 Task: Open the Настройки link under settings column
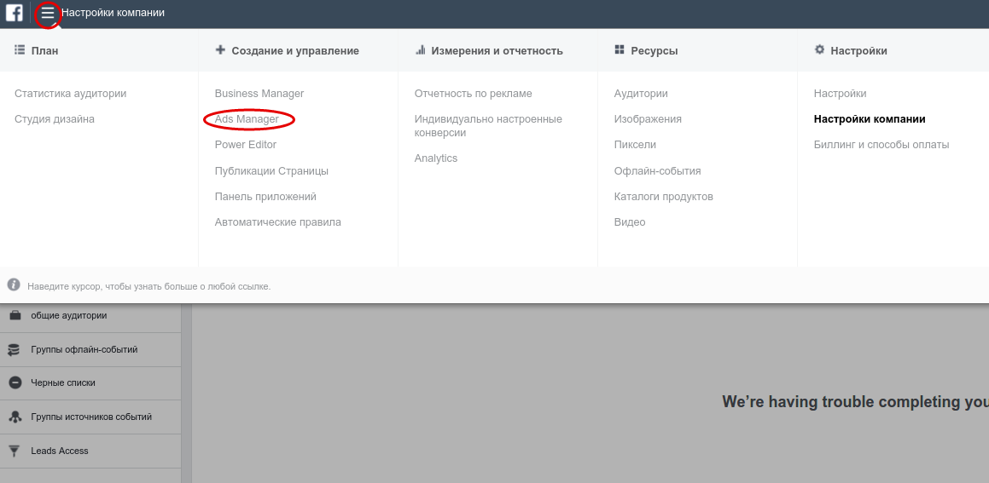[x=841, y=93]
